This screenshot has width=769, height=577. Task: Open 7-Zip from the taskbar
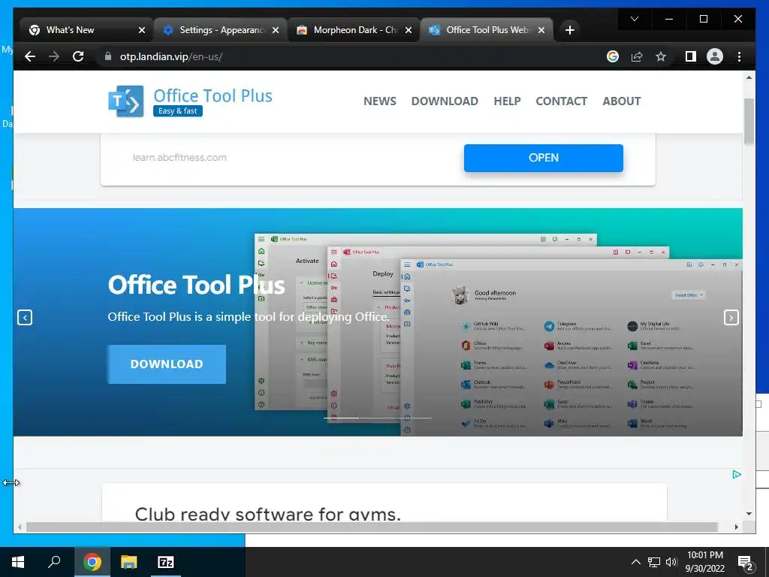point(166,562)
